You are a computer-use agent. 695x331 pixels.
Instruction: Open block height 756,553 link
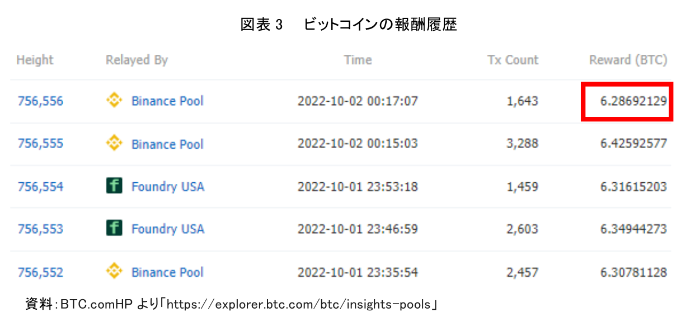[40, 229]
